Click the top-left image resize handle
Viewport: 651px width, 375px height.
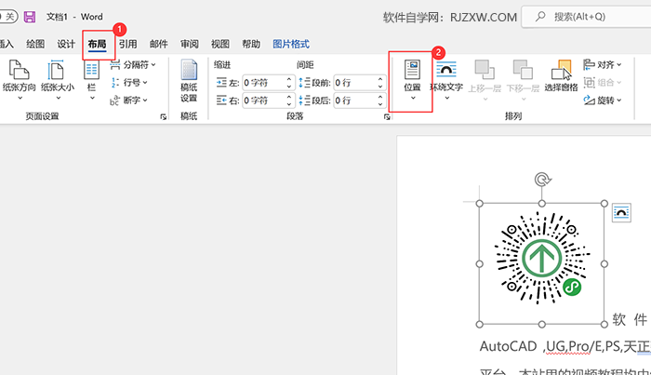[480, 203]
